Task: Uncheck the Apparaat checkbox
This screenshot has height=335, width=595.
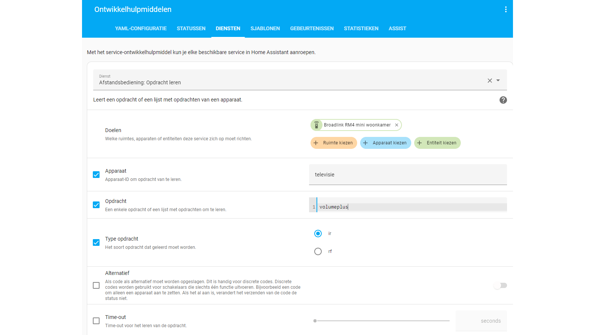Action: pyautogui.click(x=96, y=175)
